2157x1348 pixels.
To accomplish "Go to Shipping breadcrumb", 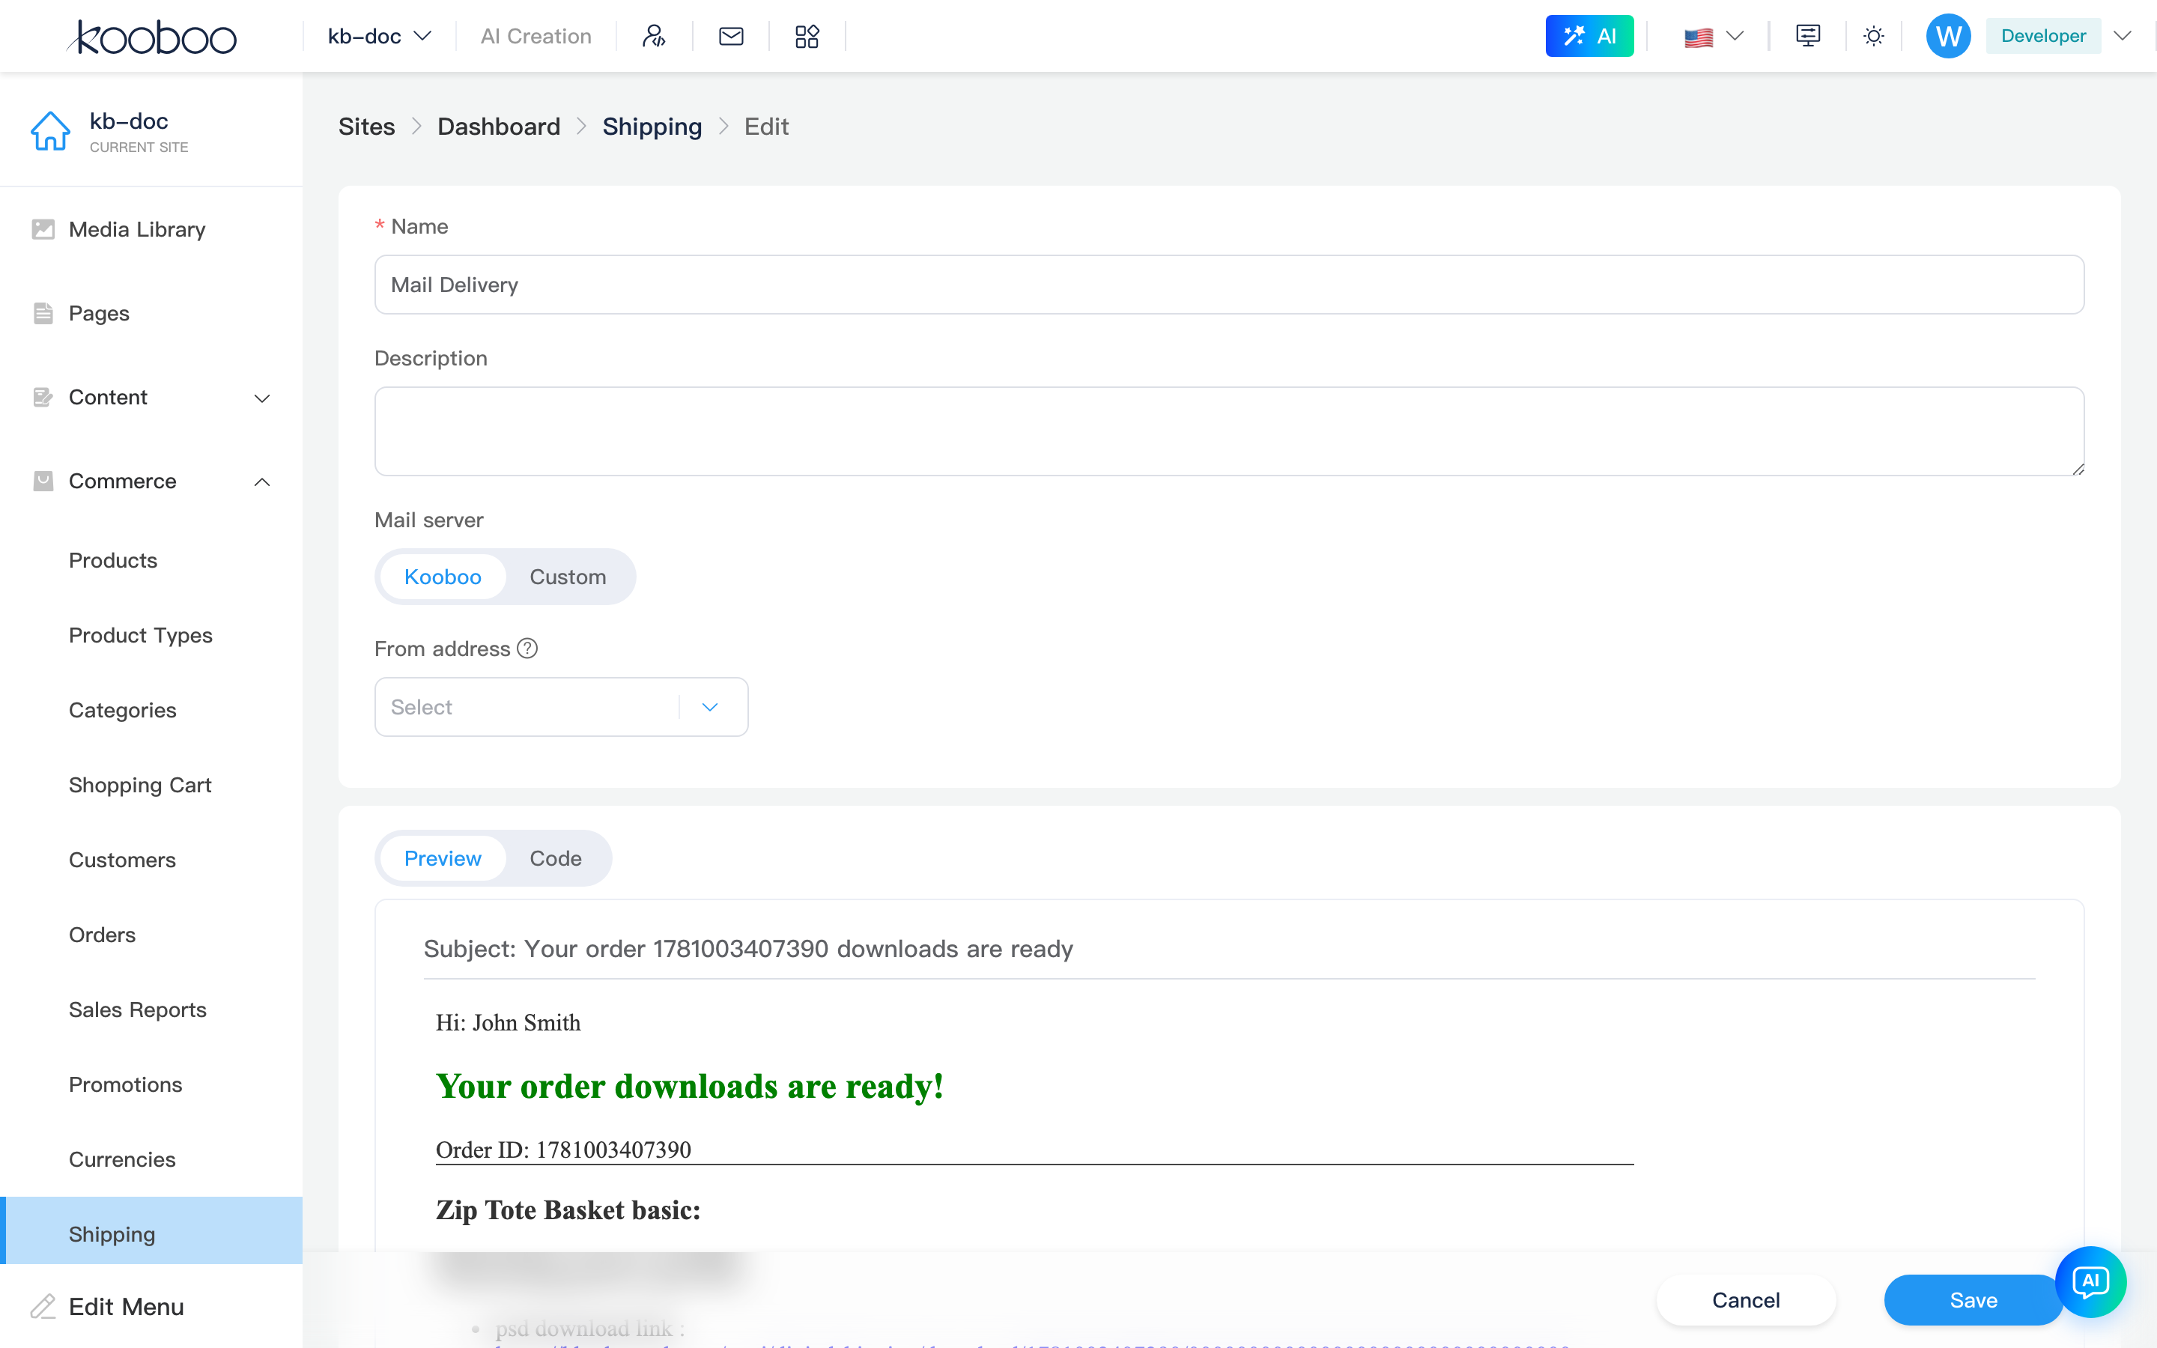I will tap(652, 127).
